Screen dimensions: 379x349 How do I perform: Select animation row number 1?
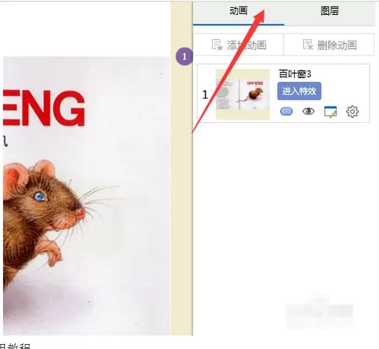tap(283, 93)
